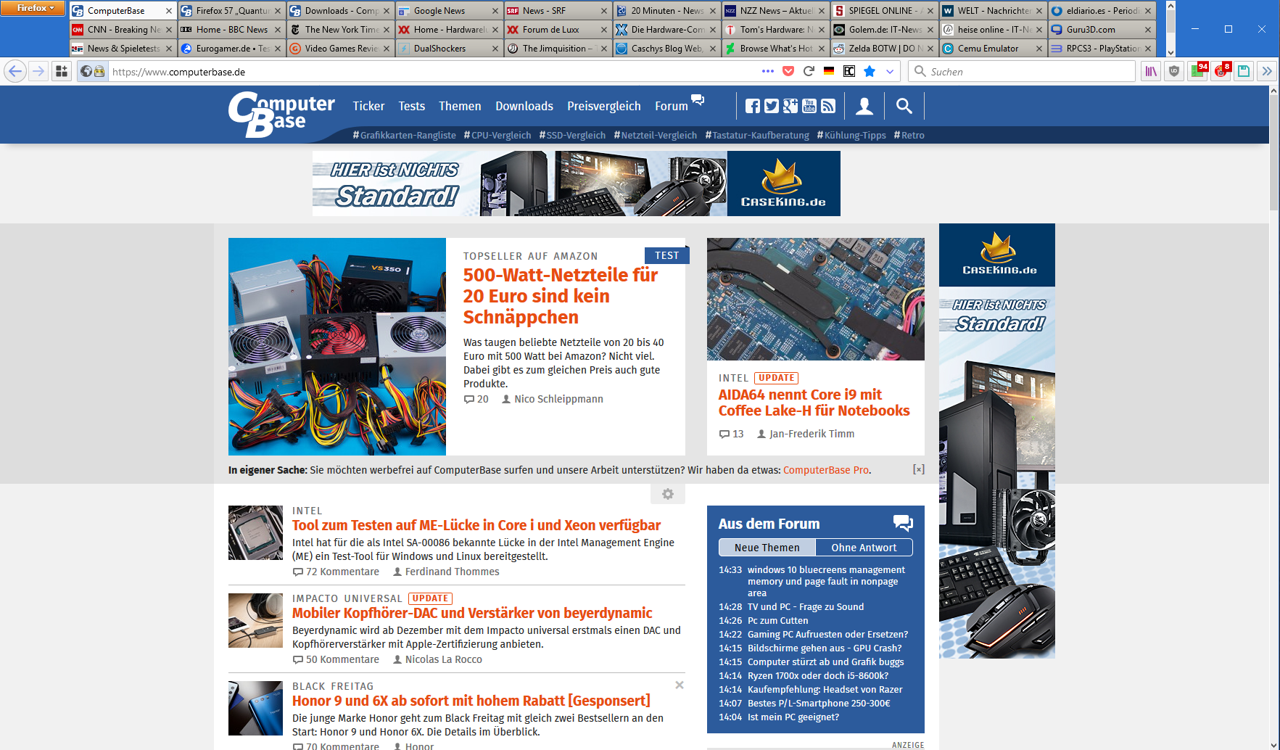1280x750 pixels.
Task: Switch to the Cemu Emulator tab
Action: 993,49
